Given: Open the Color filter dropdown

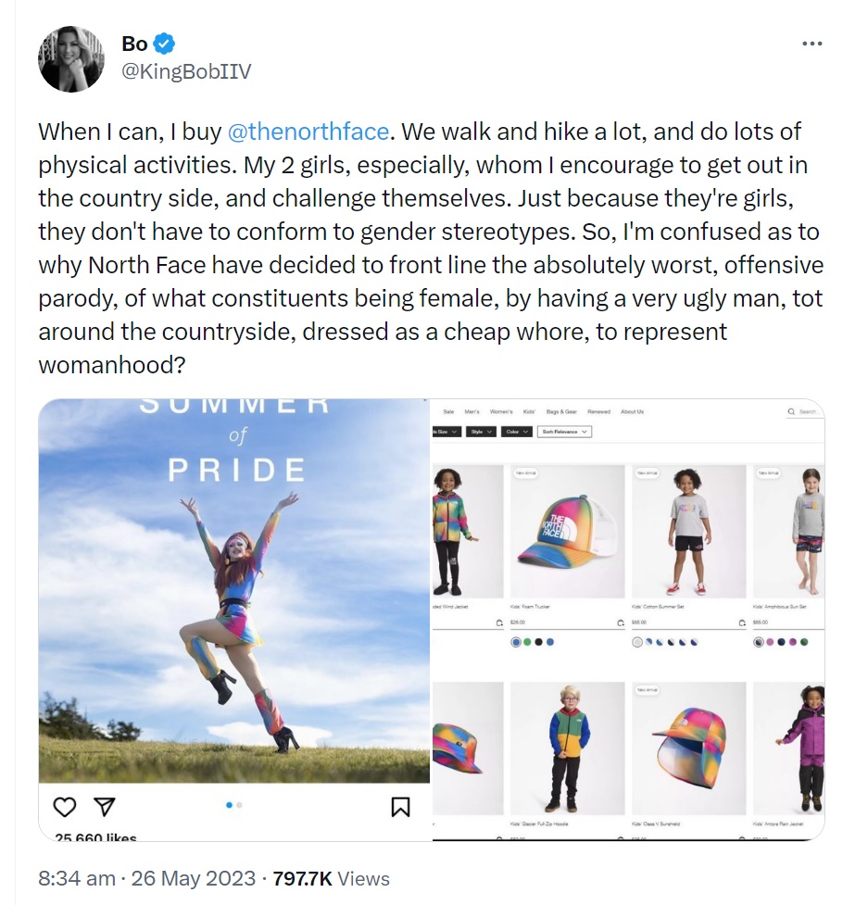Looking at the screenshot, I should (516, 432).
